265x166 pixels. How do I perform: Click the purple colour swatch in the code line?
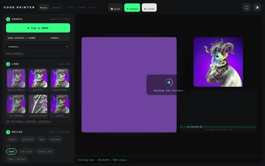201,127
